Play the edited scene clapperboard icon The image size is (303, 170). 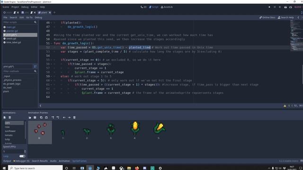(285, 7)
